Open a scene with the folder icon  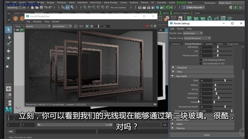point(37,7)
